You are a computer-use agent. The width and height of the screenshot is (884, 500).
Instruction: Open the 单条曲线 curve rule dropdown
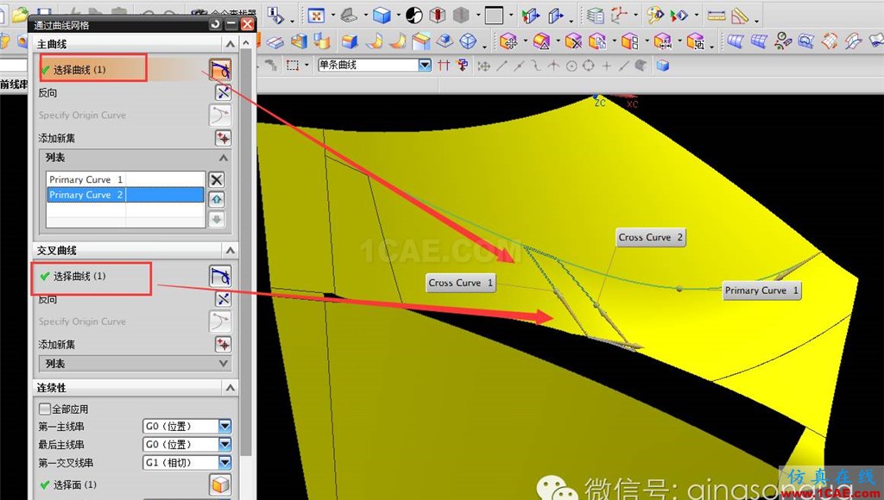pos(425,66)
